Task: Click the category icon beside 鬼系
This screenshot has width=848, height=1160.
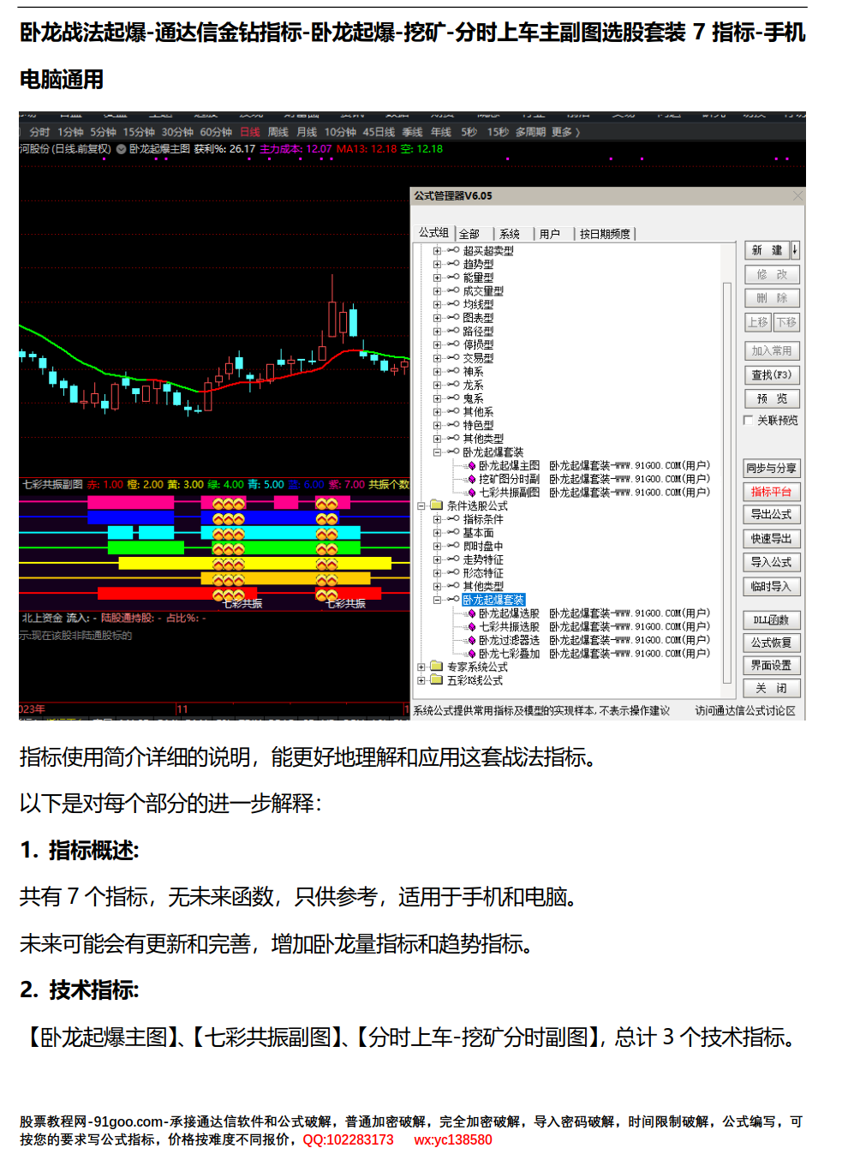Action: (453, 398)
